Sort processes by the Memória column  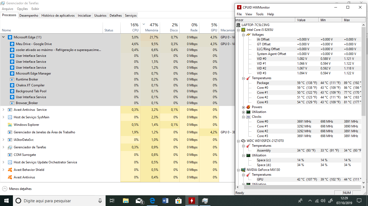(x=150, y=27)
